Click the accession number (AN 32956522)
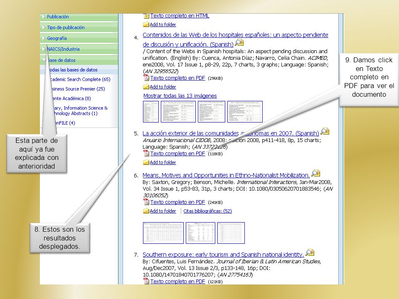The width and height of the screenshot is (399, 299). pos(160,71)
